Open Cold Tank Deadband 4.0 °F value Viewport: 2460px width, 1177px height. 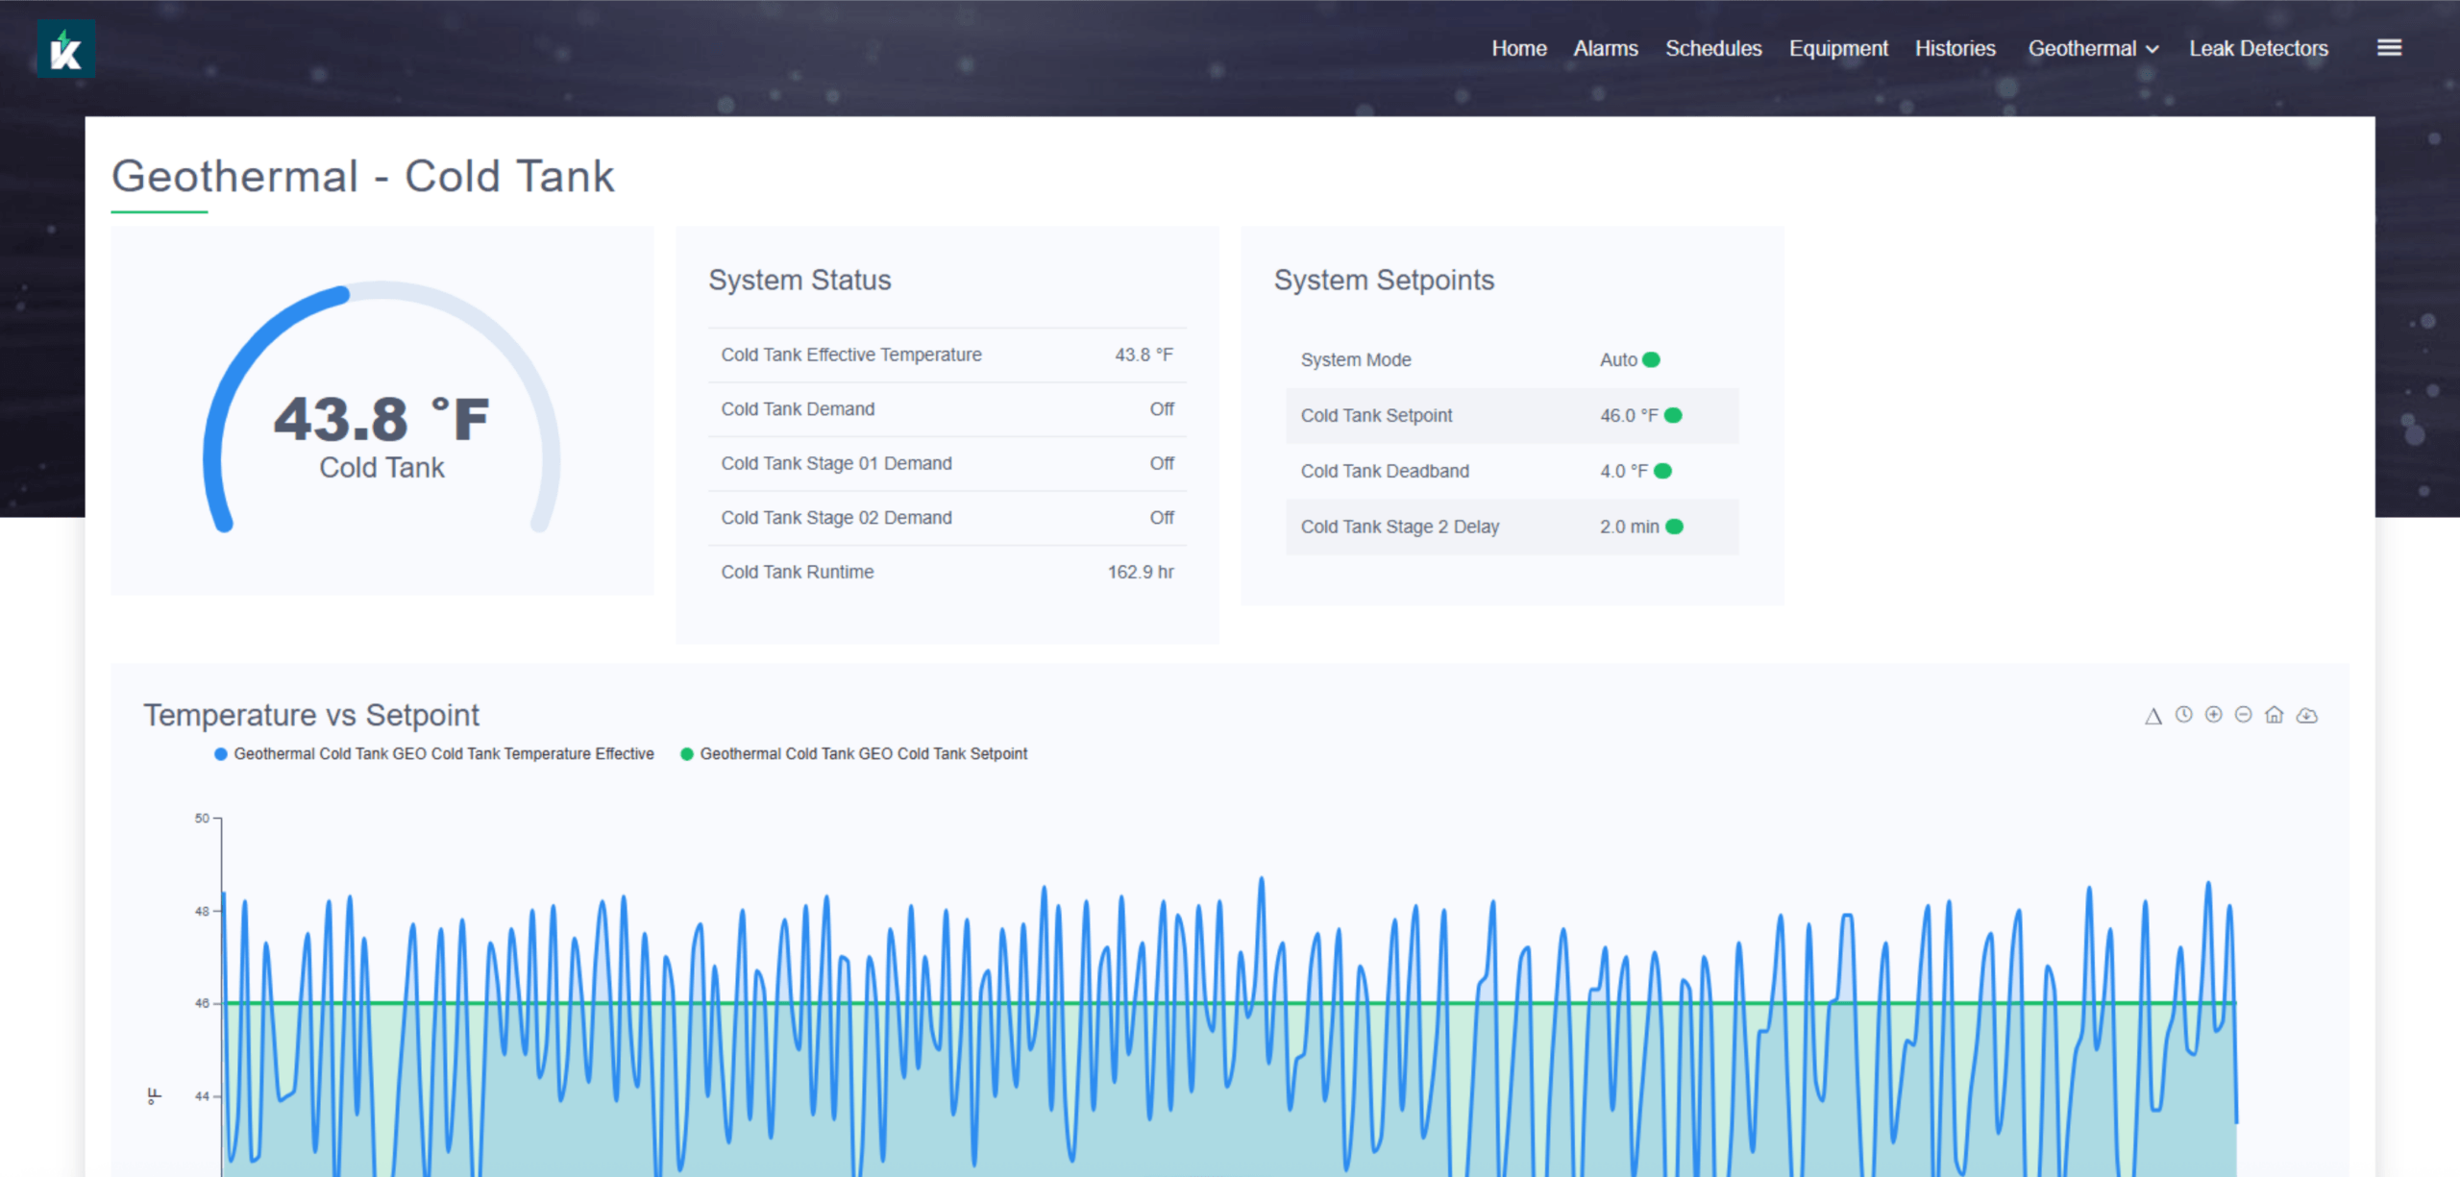click(1623, 472)
